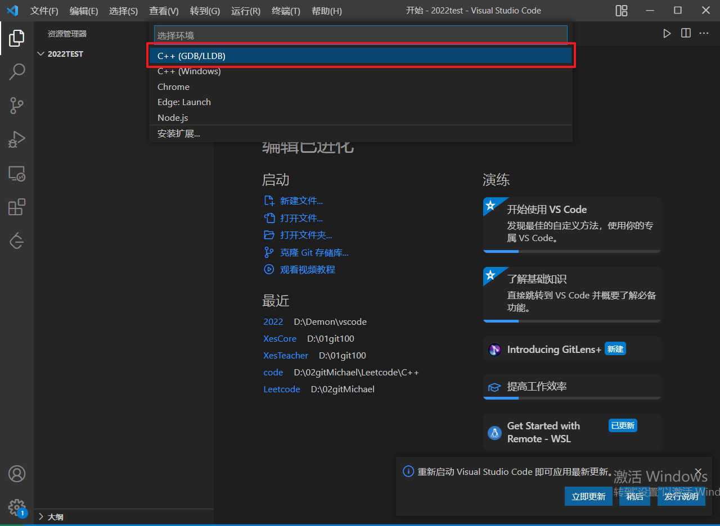Select Edge: Launch environment option
This screenshot has height=526, width=720.
[361, 102]
